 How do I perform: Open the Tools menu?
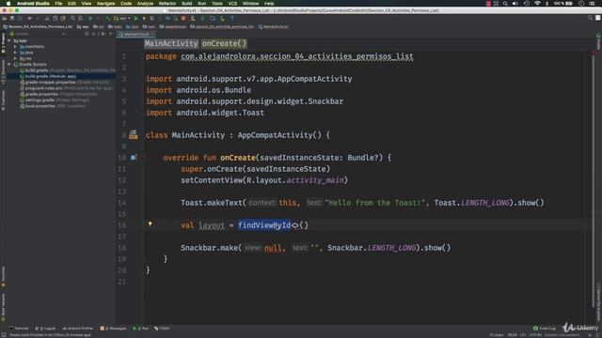point(217,3)
